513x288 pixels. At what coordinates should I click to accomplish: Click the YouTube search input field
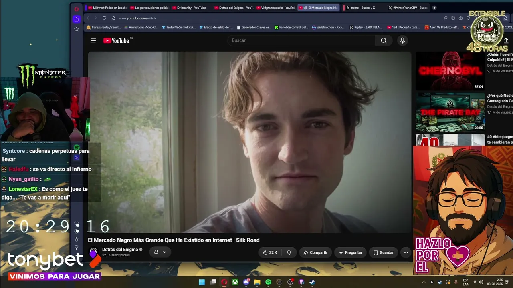(301, 40)
